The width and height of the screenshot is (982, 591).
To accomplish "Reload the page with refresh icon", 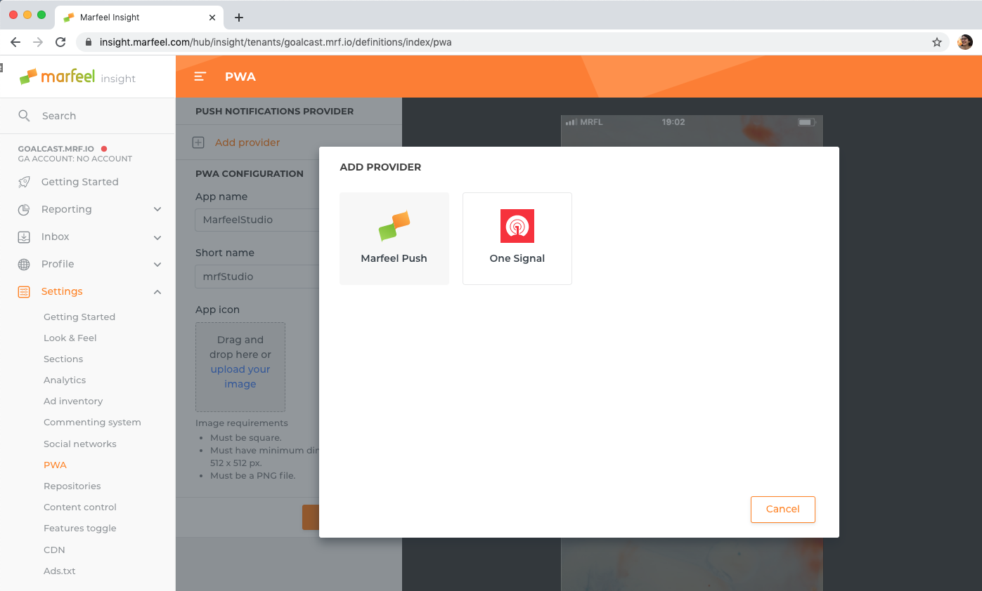I will (x=60, y=42).
